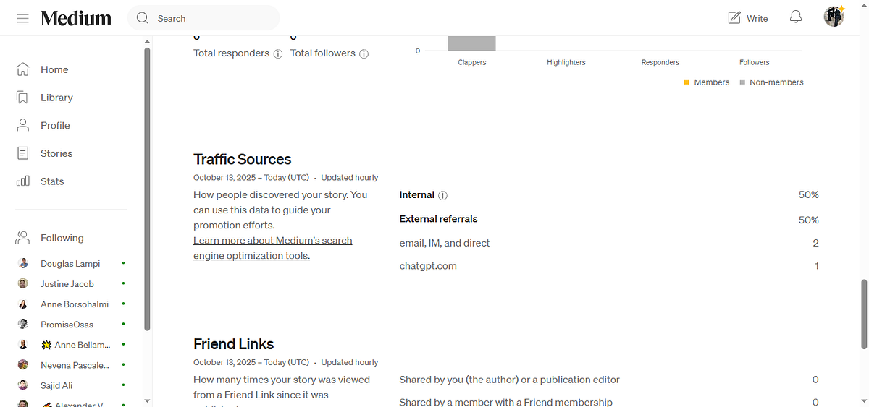Screen dimensions: 869x407
Task: Open Stories in the sidebar
Action: (x=56, y=153)
